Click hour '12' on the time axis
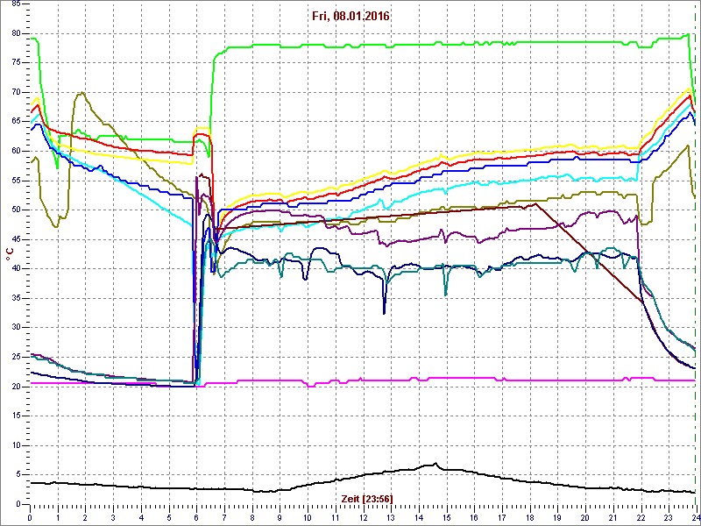 click(363, 516)
